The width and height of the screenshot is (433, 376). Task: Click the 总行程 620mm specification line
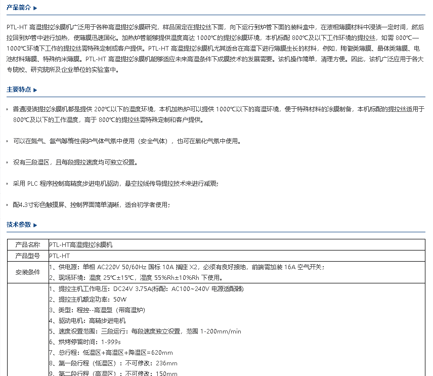(x=111, y=353)
